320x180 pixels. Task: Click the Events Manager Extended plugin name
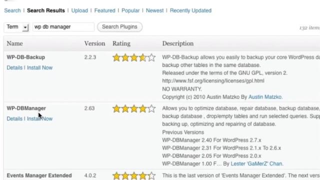(x=39, y=175)
